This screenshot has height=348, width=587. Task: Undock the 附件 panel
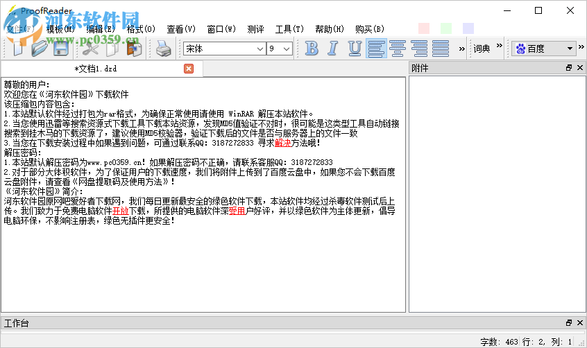tap(569, 68)
